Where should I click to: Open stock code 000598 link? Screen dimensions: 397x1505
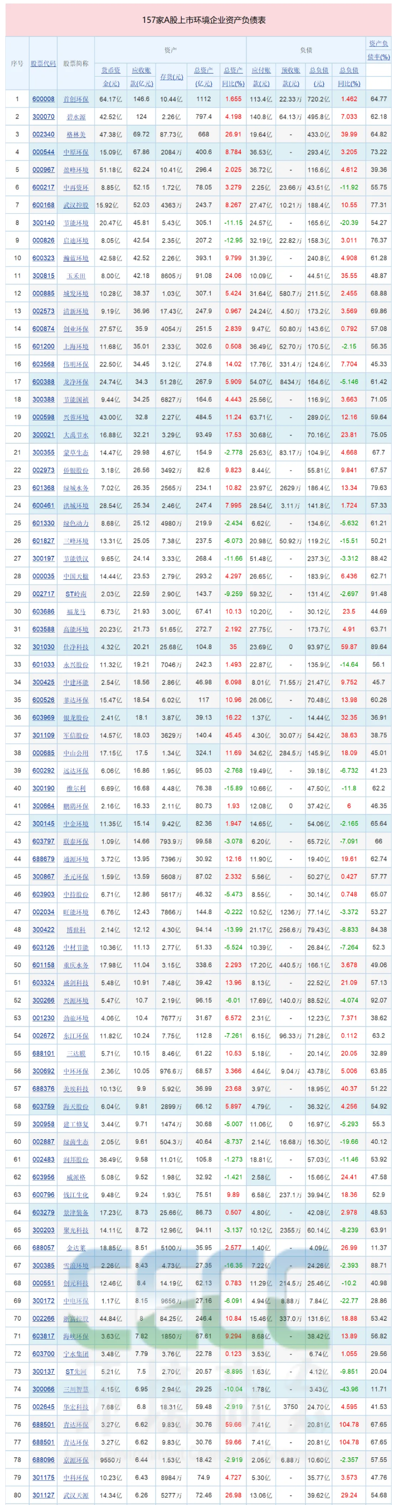pyautogui.click(x=43, y=417)
